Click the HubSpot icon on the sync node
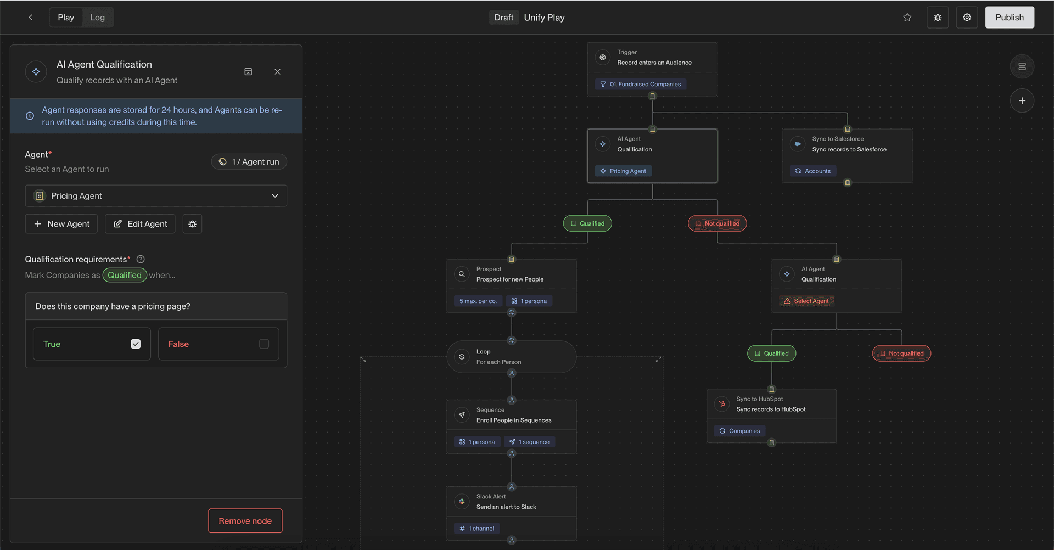This screenshot has height=550, width=1054. tap(721, 404)
